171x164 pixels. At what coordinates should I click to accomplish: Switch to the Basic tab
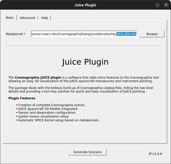coord(10,18)
